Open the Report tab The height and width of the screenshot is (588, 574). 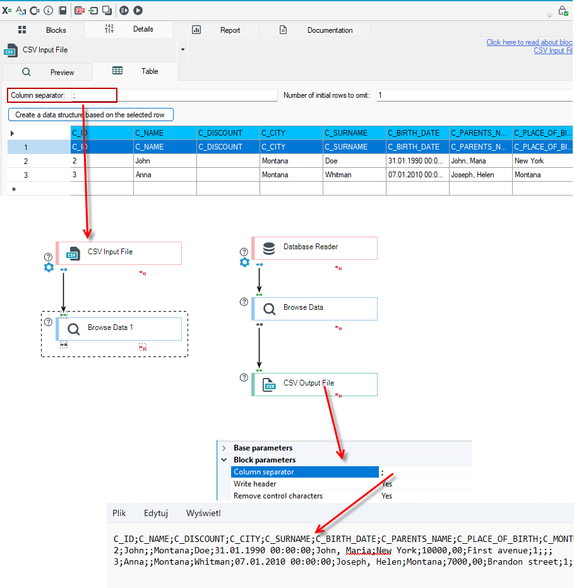216,30
